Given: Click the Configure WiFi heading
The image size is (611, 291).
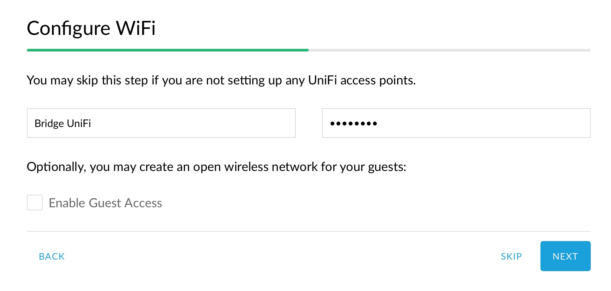Looking at the screenshot, I should click(91, 28).
